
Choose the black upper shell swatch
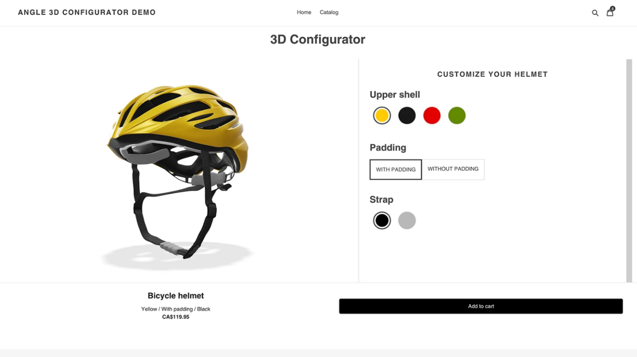click(x=407, y=116)
